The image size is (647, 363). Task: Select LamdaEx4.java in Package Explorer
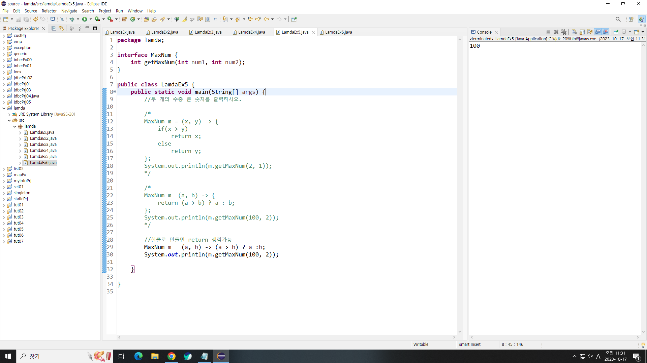pos(43,151)
